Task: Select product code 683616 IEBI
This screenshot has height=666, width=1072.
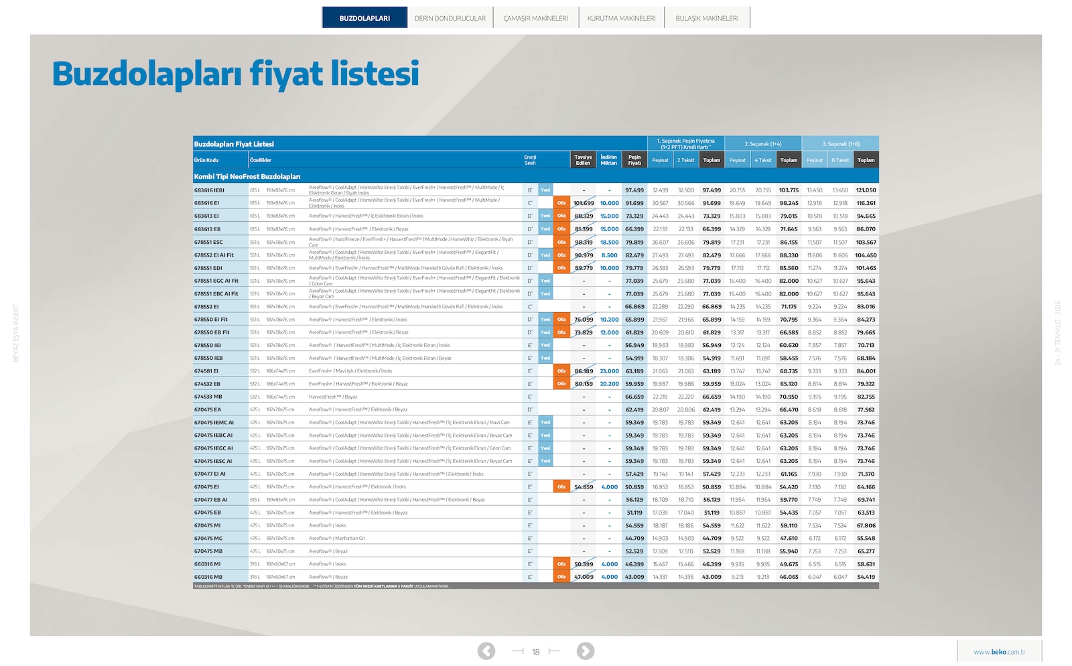Action: point(209,190)
